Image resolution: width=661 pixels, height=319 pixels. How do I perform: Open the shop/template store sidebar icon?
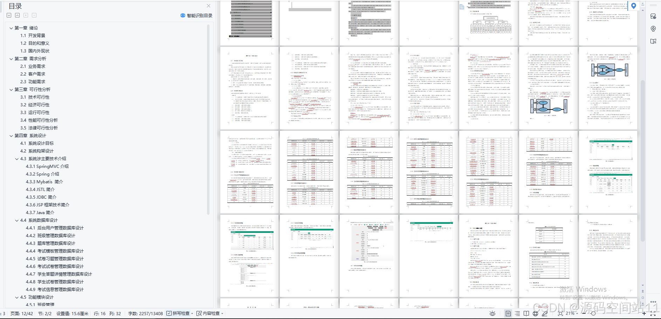(653, 16)
